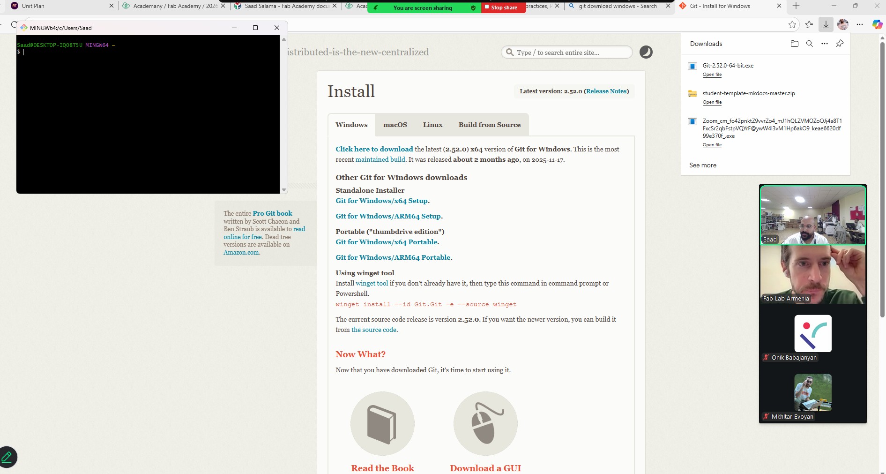
Task: Stop the screen share
Action: pos(504,8)
